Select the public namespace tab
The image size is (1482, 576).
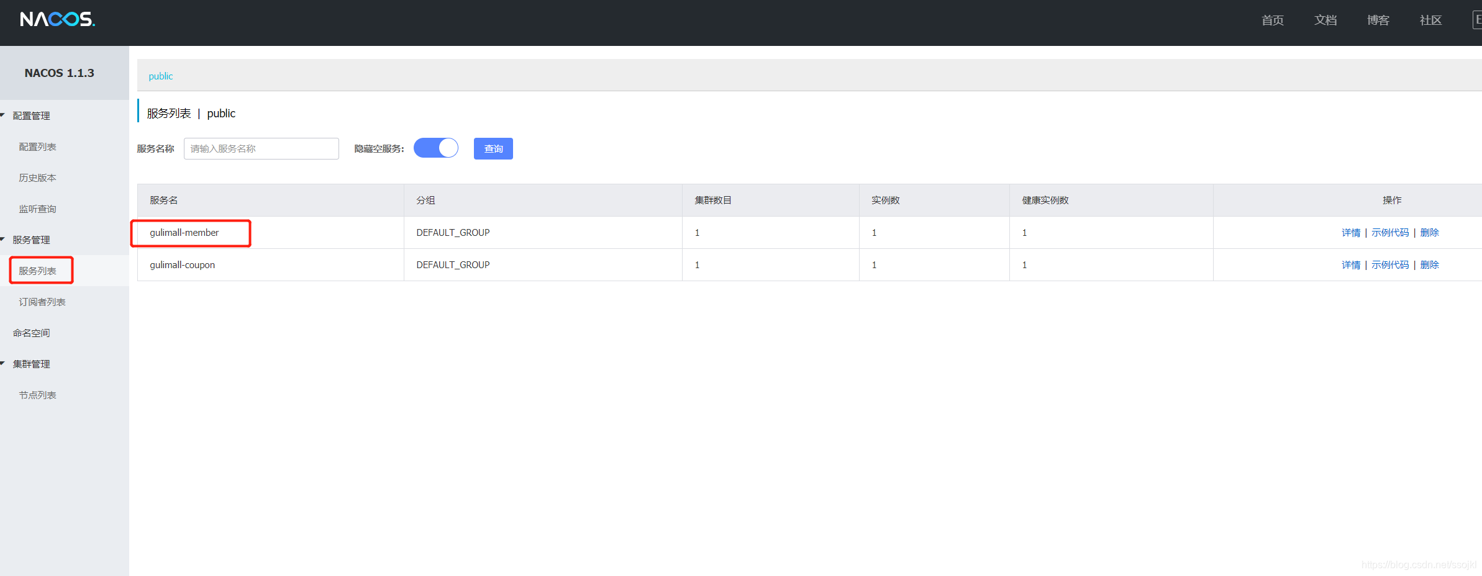point(161,76)
